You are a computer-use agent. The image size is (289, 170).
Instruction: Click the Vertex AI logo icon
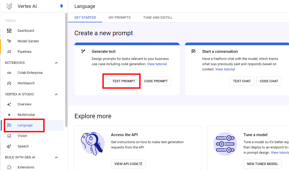click(9, 6)
